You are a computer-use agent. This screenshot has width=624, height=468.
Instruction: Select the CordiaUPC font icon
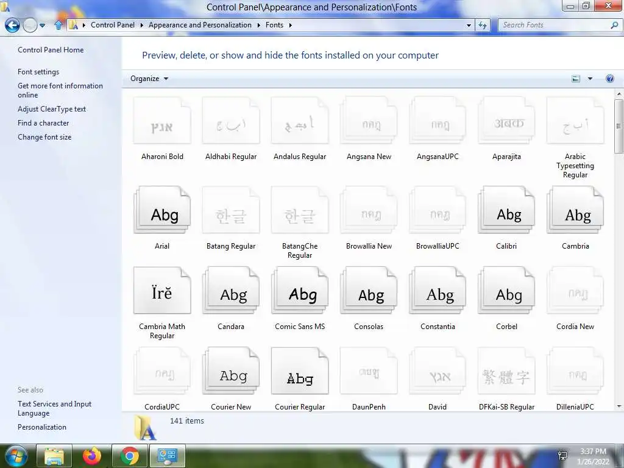coord(162,371)
